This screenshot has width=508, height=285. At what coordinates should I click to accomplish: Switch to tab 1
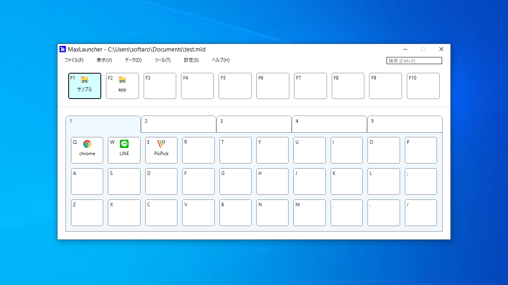pyautogui.click(x=103, y=124)
